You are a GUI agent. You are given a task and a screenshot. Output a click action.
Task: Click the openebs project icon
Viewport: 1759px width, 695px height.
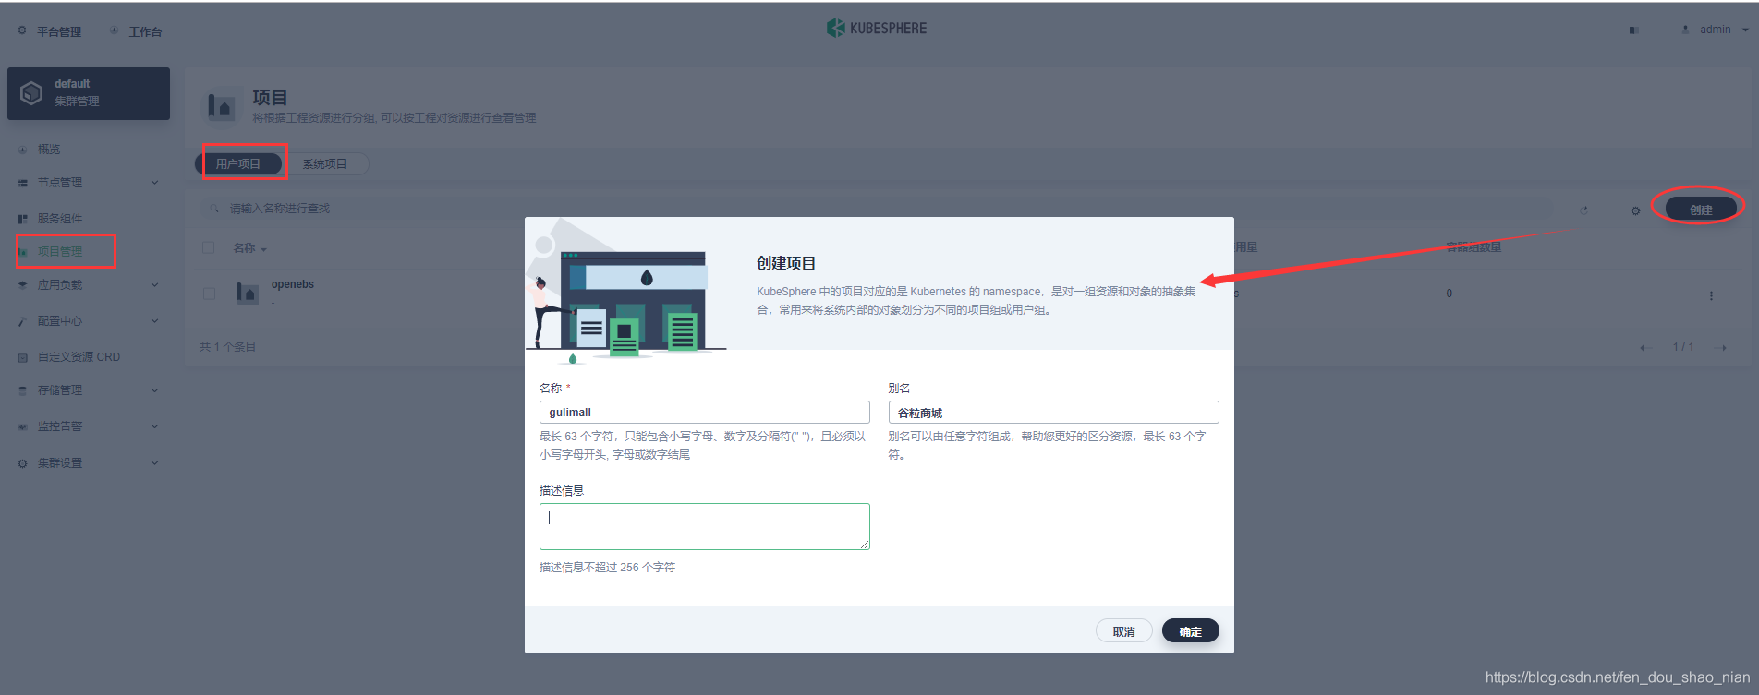(247, 294)
